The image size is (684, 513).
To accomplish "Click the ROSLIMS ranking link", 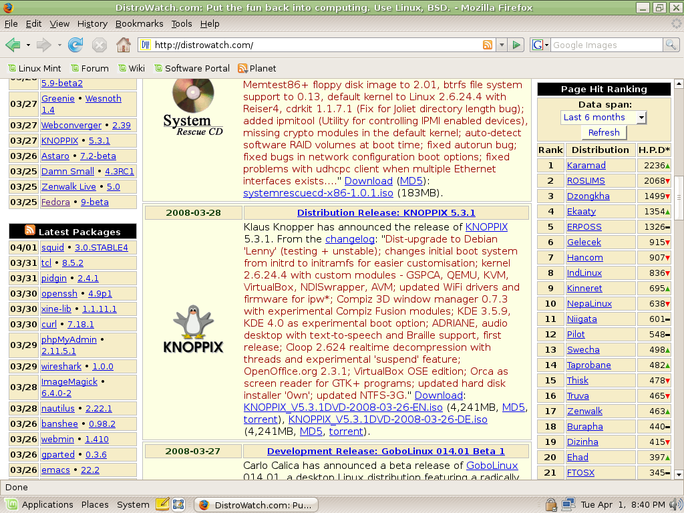I will [x=586, y=180].
